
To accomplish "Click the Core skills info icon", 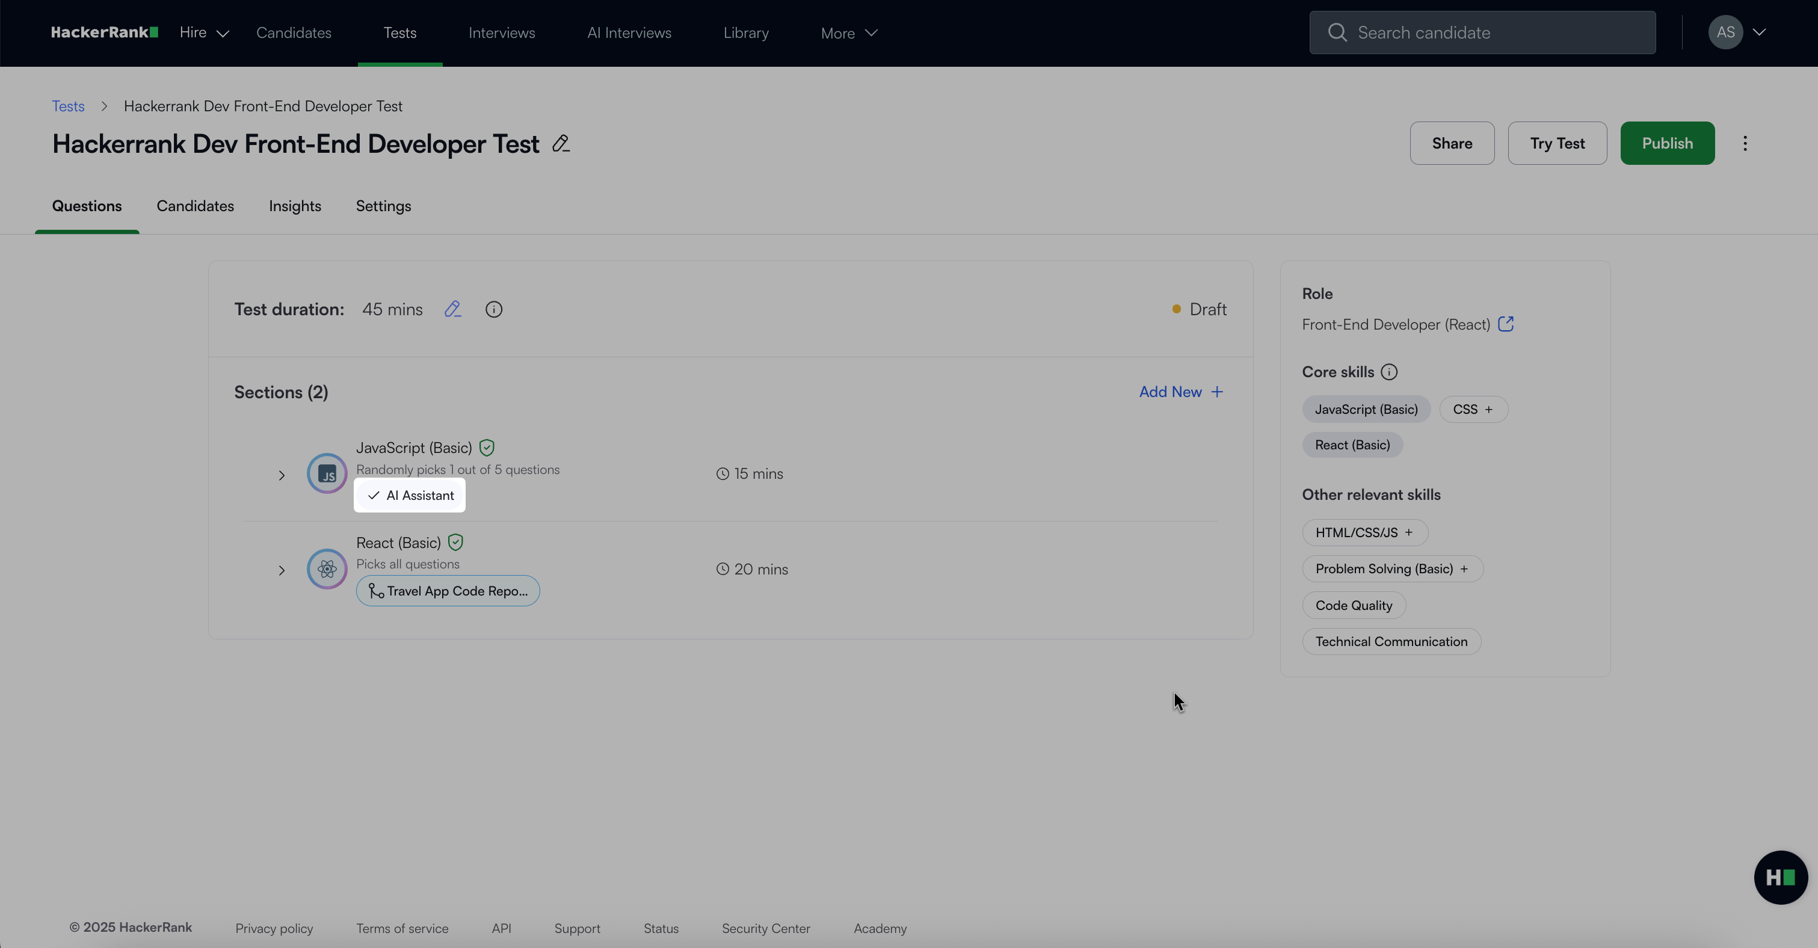I will tap(1389, 372).
